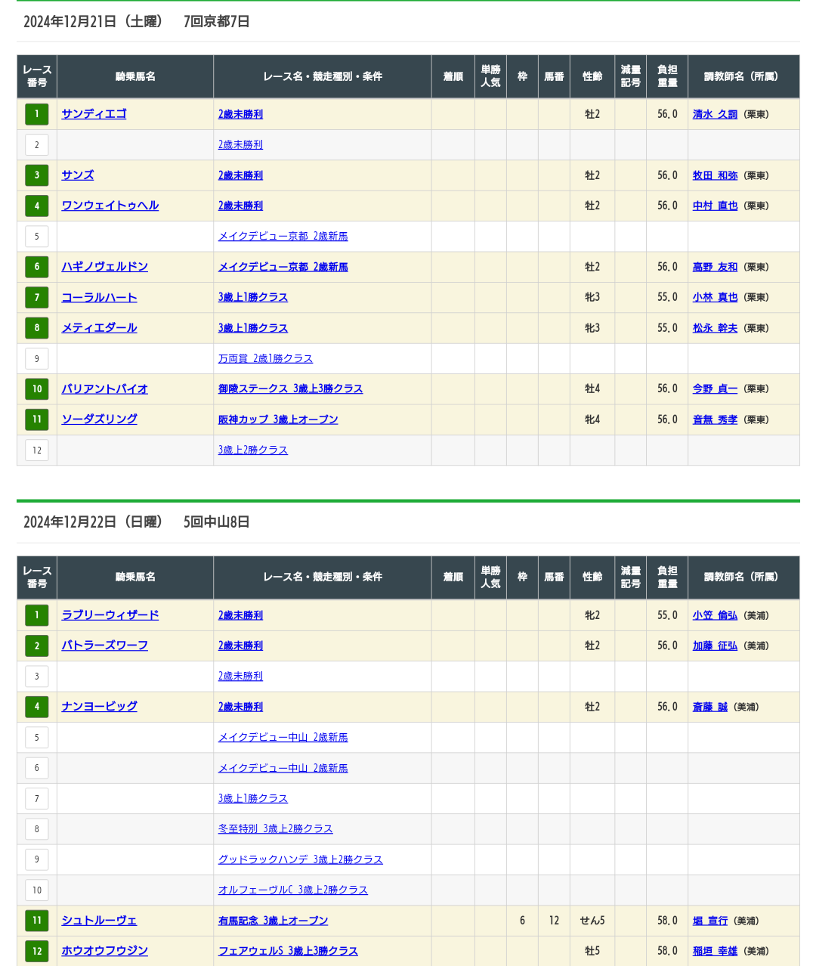Open horse link ソーダズリング

coord(100,420)
